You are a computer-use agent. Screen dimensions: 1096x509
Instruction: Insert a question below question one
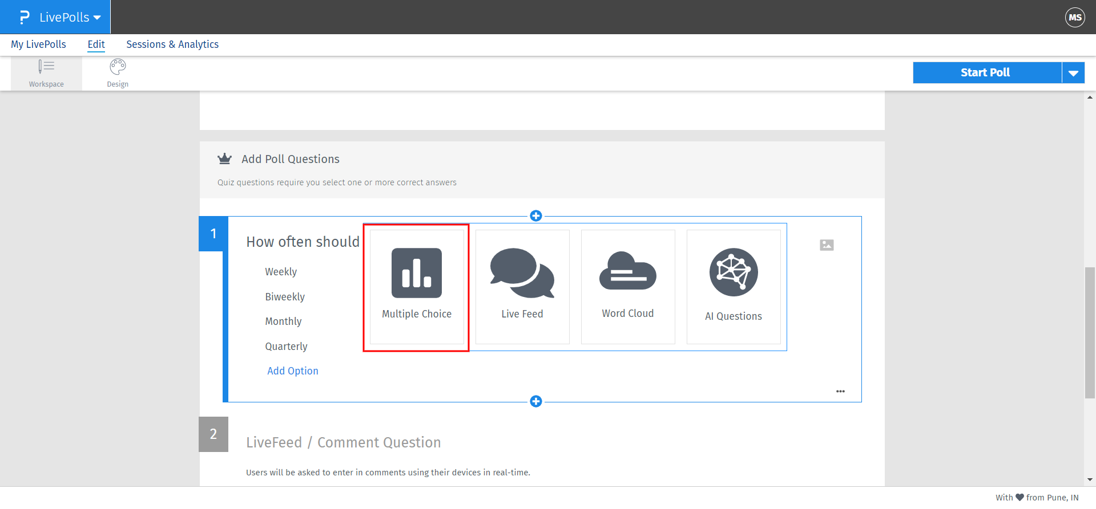(x=535, y=401)
